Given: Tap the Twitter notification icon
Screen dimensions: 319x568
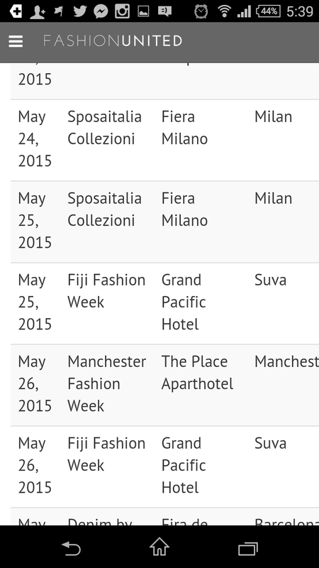Looking at the screenshot, I should coord(79,11).
